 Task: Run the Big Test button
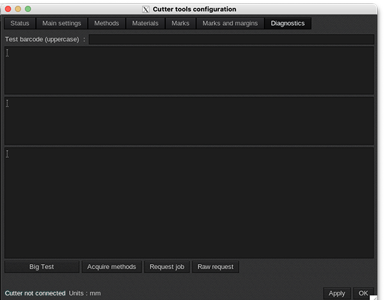point(42,267)
